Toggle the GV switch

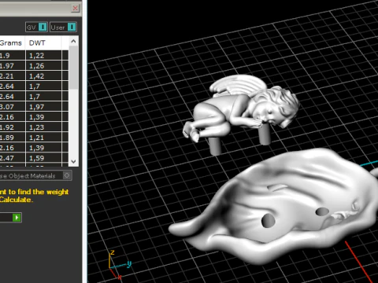coord(36,27)
